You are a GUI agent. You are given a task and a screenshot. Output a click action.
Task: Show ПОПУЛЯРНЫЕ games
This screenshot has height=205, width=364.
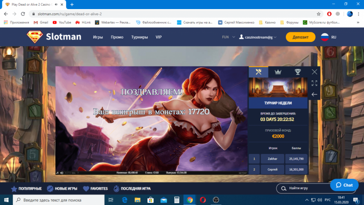[x=26, y=189]
